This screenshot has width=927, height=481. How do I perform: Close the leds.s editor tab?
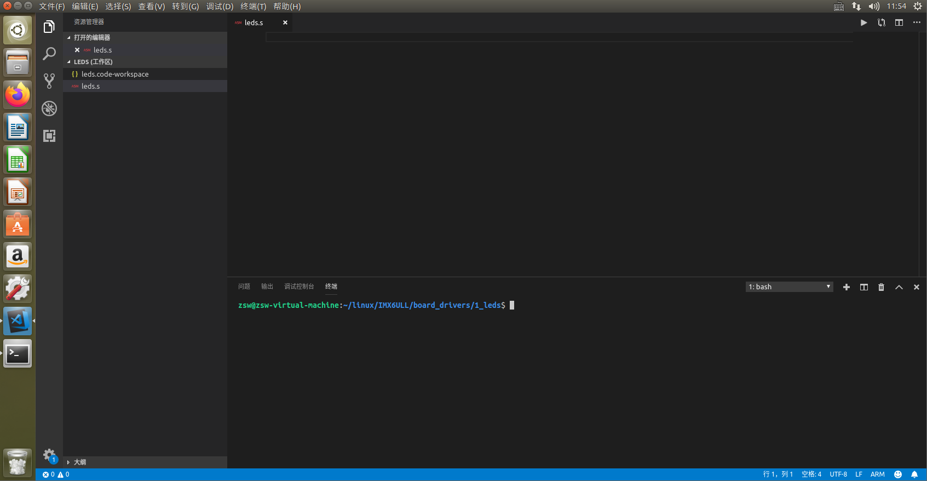click(285, 22)
